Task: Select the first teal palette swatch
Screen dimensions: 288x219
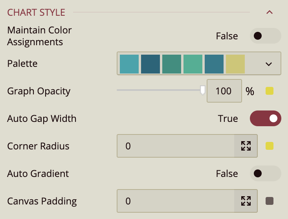Action: click(129, 64)
